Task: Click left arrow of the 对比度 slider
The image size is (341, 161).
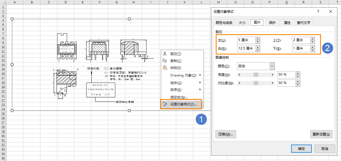Action: click(x=239, y=83)
